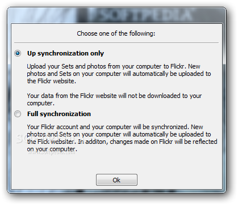Click the 'Your data from the Flickr website' paragraph

(x=114, y=99)
